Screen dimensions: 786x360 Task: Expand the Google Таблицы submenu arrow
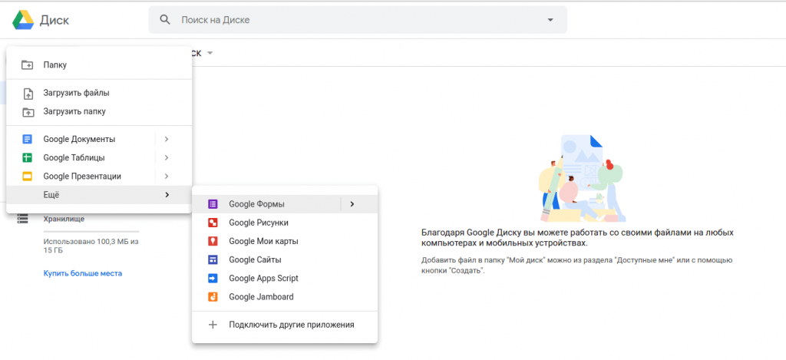click(167, 158)
